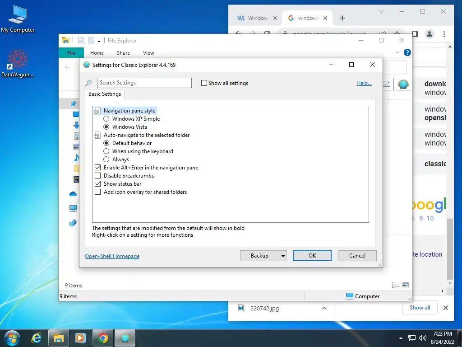Select This PC monitor icon in File Explorer sidebar
Image resolution: width=462 pixels, height=347 pixels.
tap(73, 208)
